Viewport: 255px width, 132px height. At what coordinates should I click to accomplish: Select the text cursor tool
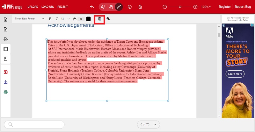tap(103, 7)
